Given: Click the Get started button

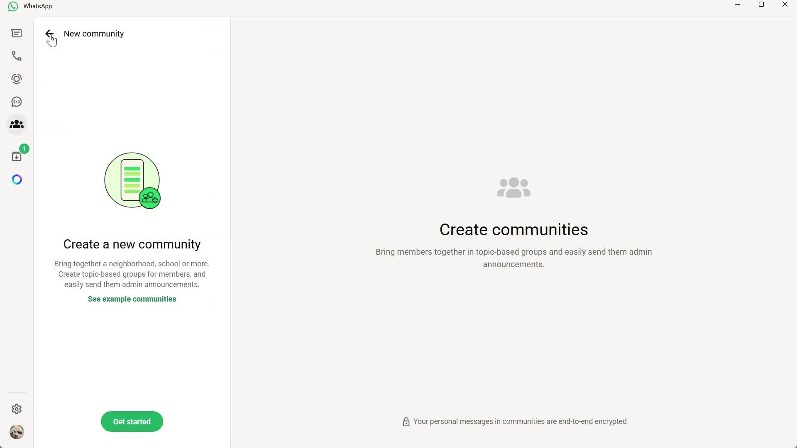Looking at the screenshot, I should [132, 421].
